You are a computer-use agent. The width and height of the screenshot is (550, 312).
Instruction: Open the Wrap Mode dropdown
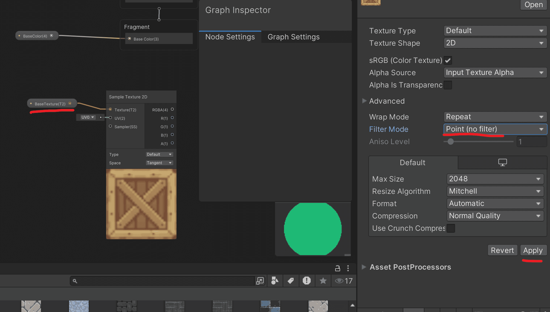[x=495, y=117]
